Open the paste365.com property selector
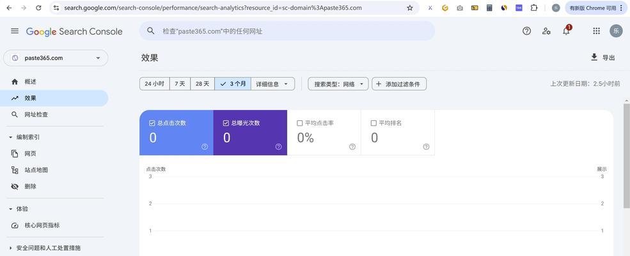Viewport: 630px width, 256px height. pos(56,58)
